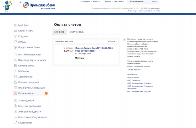
Task: Click the orange notification badge on Оплата счетов
Action: pos(46,93)
